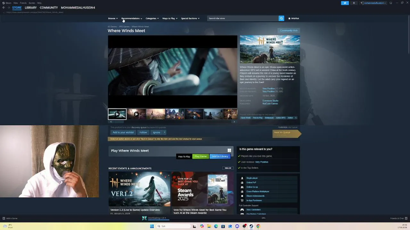The image size is (410, 230).
Task: Click the weather widget on the taskbar
Action: 8,226
